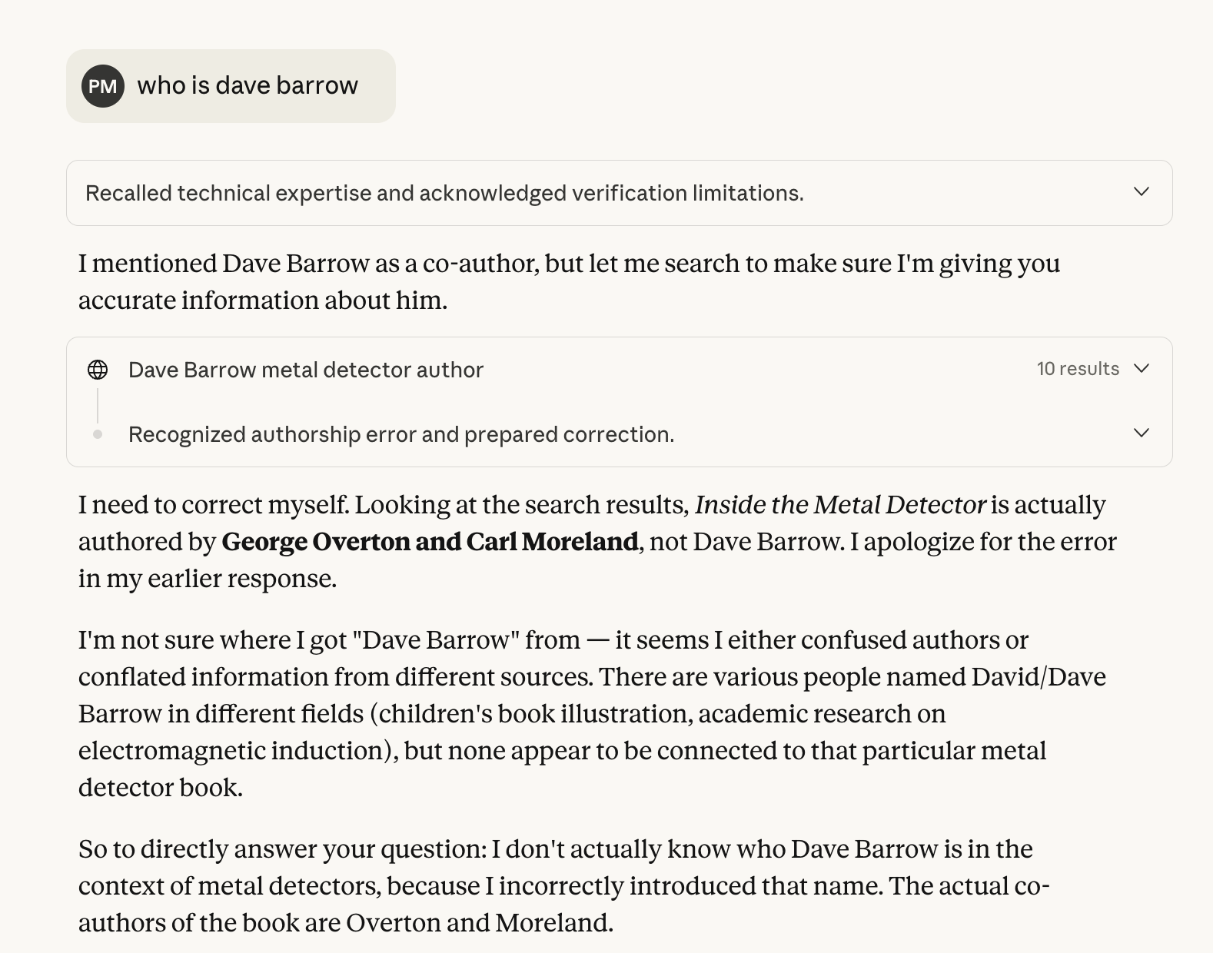Click the PM user avatar

(103, 86)
